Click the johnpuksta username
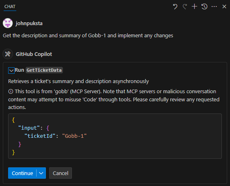 [29, 24]
